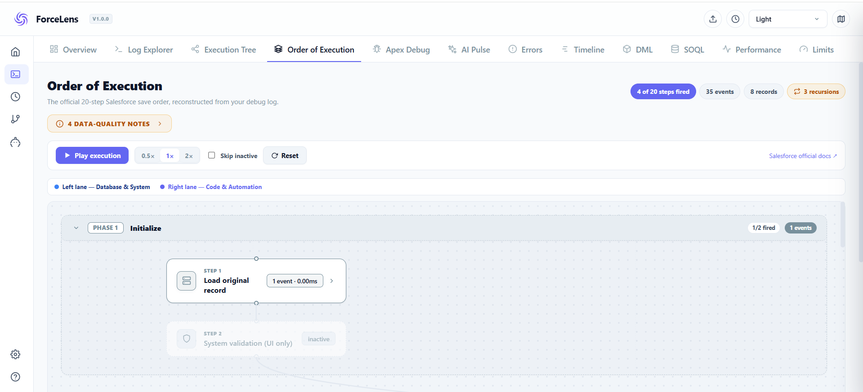The image size is (863, 392).
Task: Switch to the Performance tab
Action: coord(752,49)
